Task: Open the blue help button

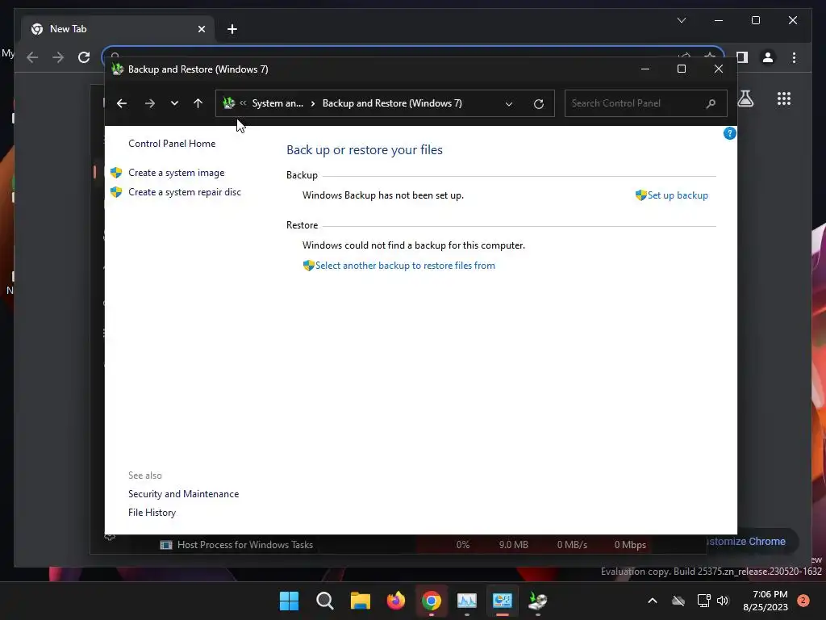Action: click(729, 133)
